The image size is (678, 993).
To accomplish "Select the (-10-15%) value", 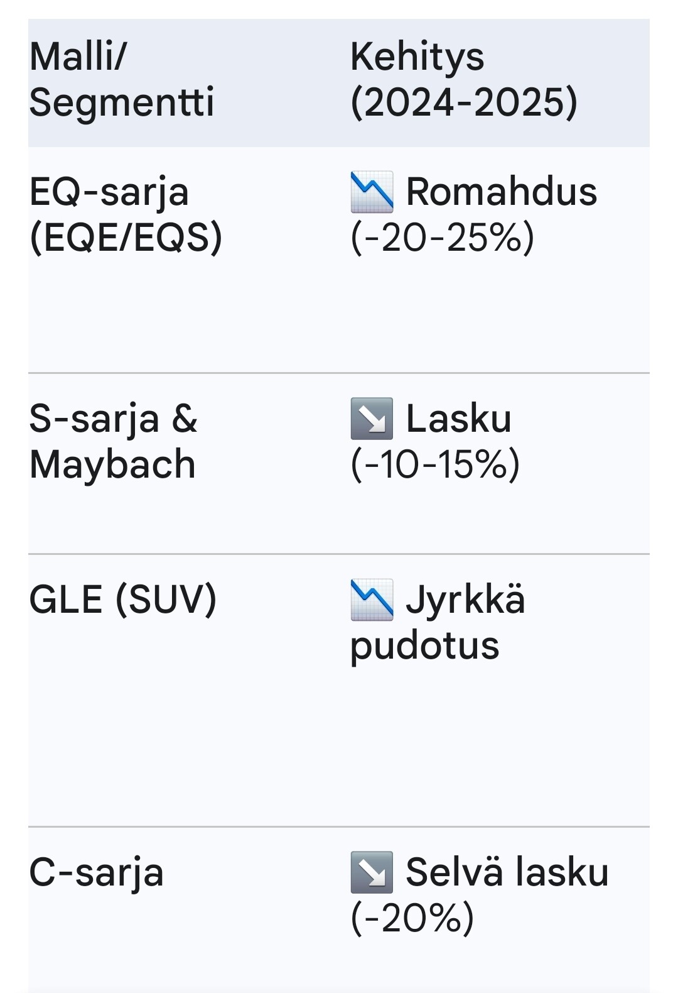I will [x=435, y=464].
